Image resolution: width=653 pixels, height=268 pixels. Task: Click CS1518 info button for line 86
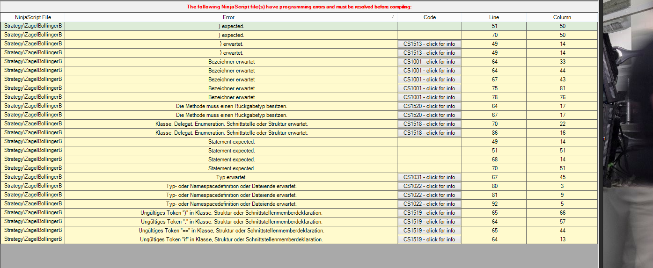click(429, 133)
